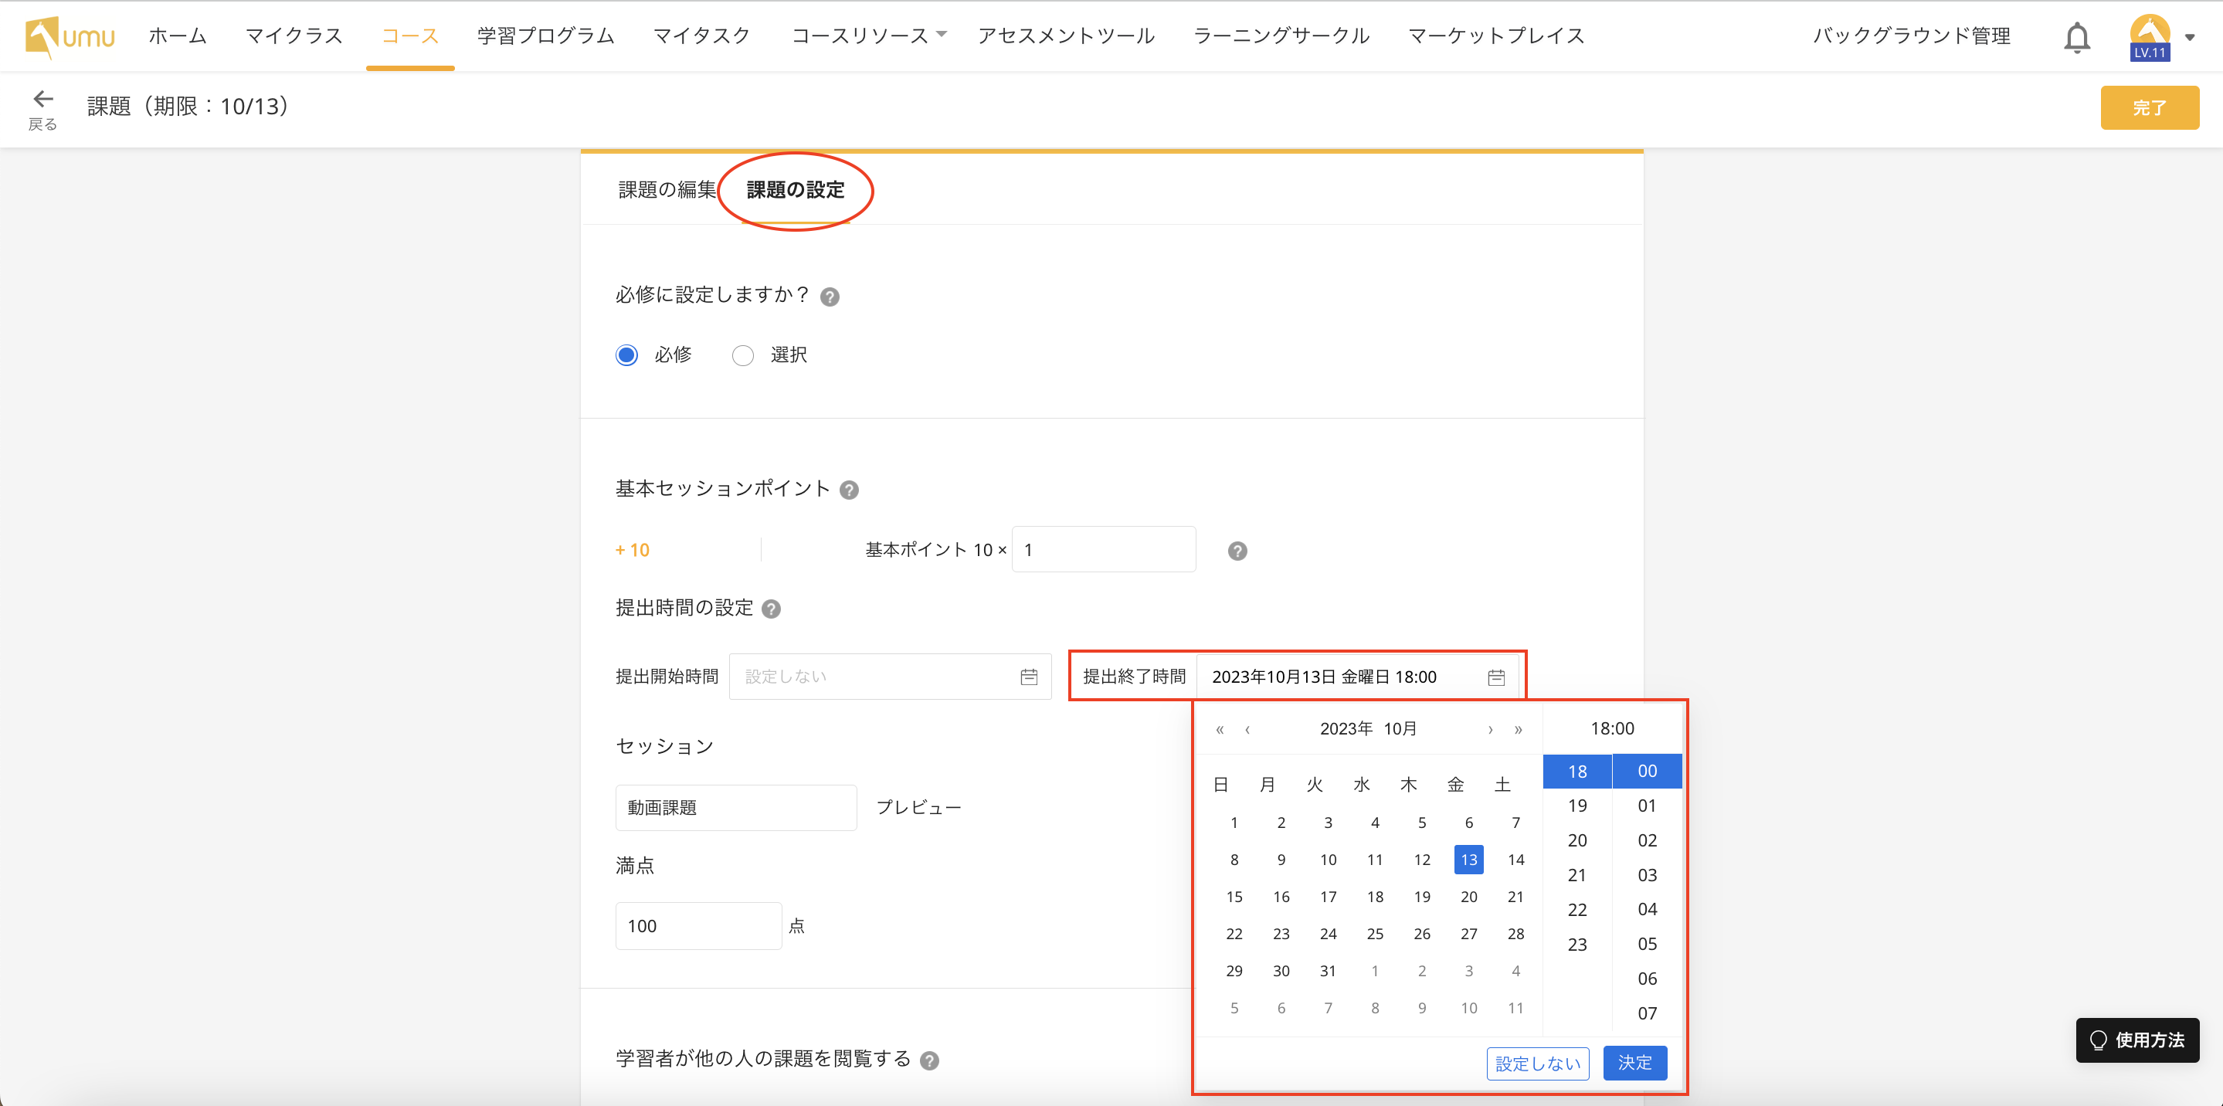The height and width of the screenshot is (1106, 2223).
Task: Click the 完了 button
Action: coord(2149,108)
